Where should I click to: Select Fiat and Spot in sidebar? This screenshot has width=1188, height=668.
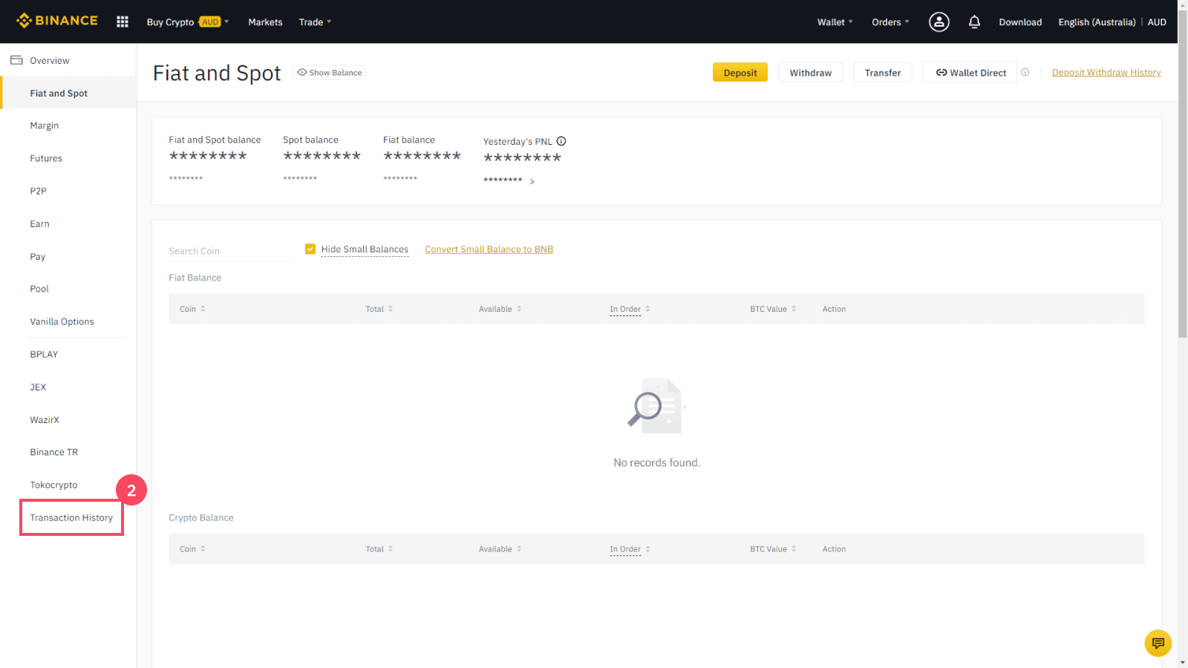pyautogui.click(x=68, y=93)
